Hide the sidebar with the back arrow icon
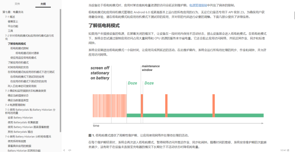 click(64, 150)
